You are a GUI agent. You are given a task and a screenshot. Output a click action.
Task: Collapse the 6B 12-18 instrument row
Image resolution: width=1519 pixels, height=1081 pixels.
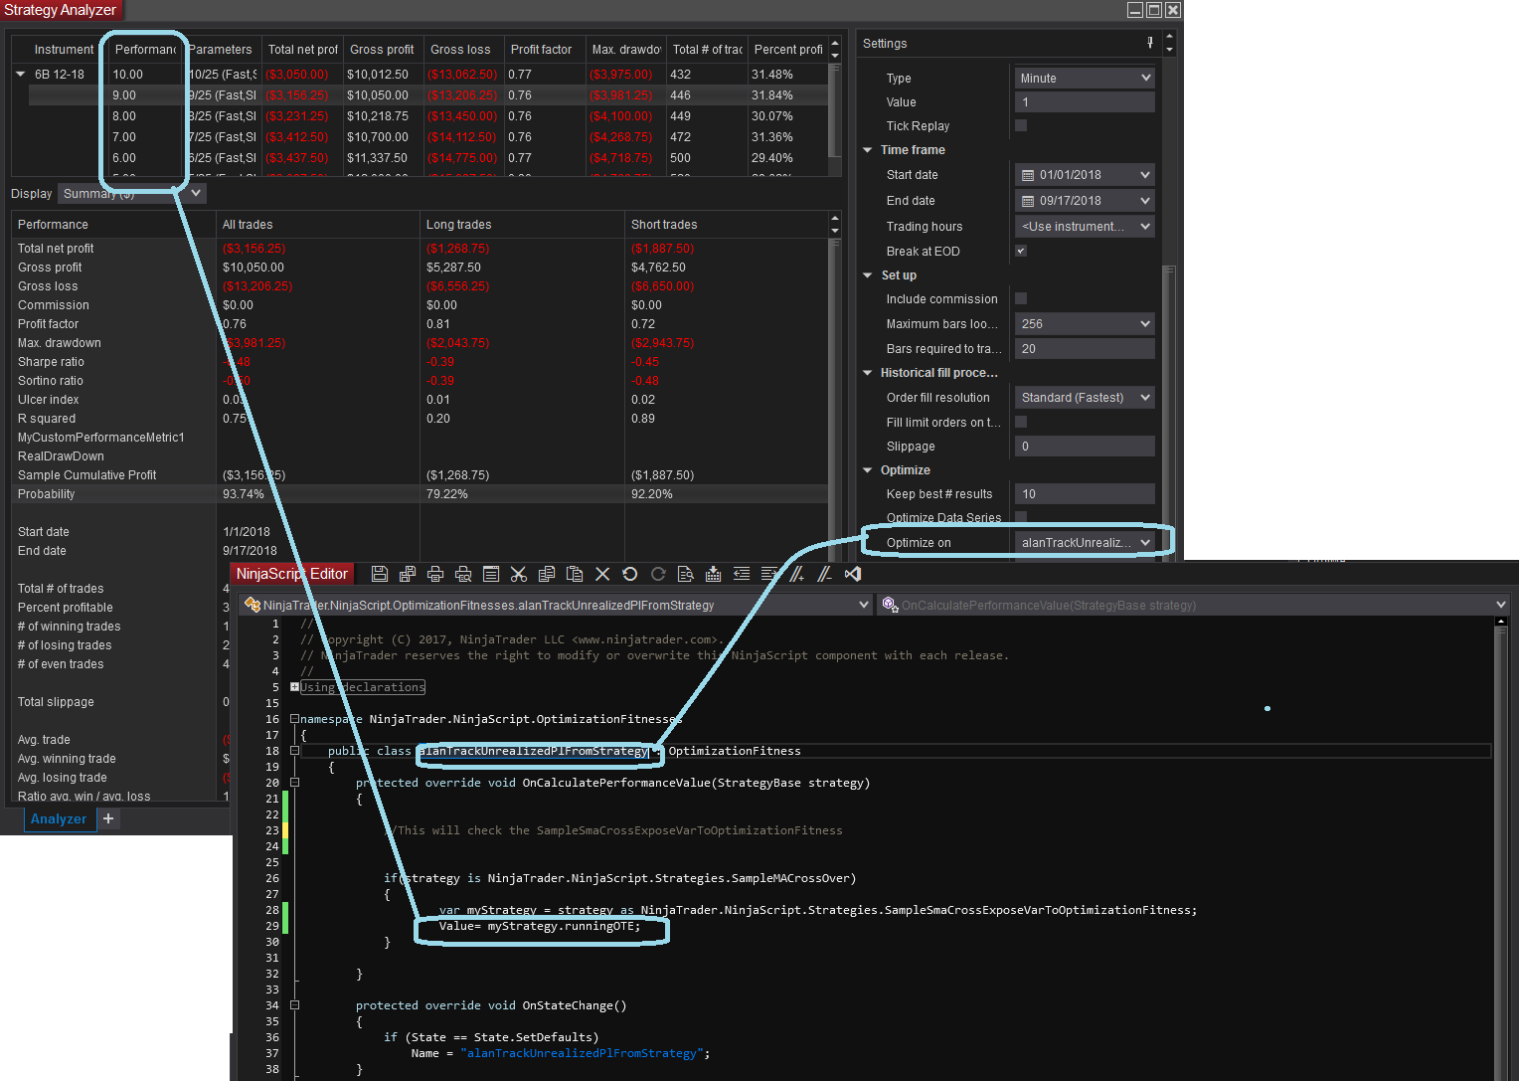pyautogui.click(x=21, y=75)
